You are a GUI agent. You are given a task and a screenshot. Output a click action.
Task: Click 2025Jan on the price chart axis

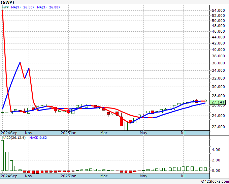pos(68,133)
